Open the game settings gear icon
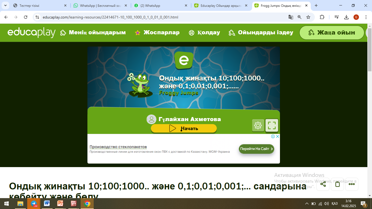Viewport: 372px width, 209px height. (x=258, y=125)
